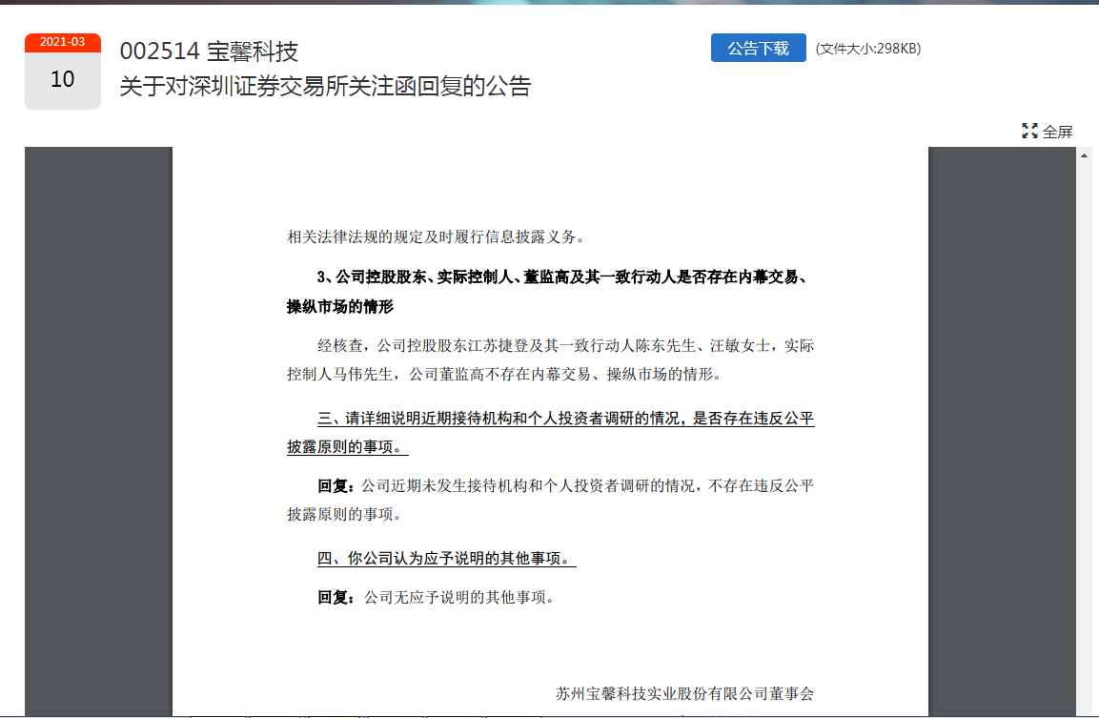Click the right dark gray viewer margin
The image size is (1099, 718).
point(1001,429)
